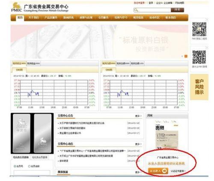Click the 登录 login link
Screen dimensions: 214x181
[x=151, y=3]
